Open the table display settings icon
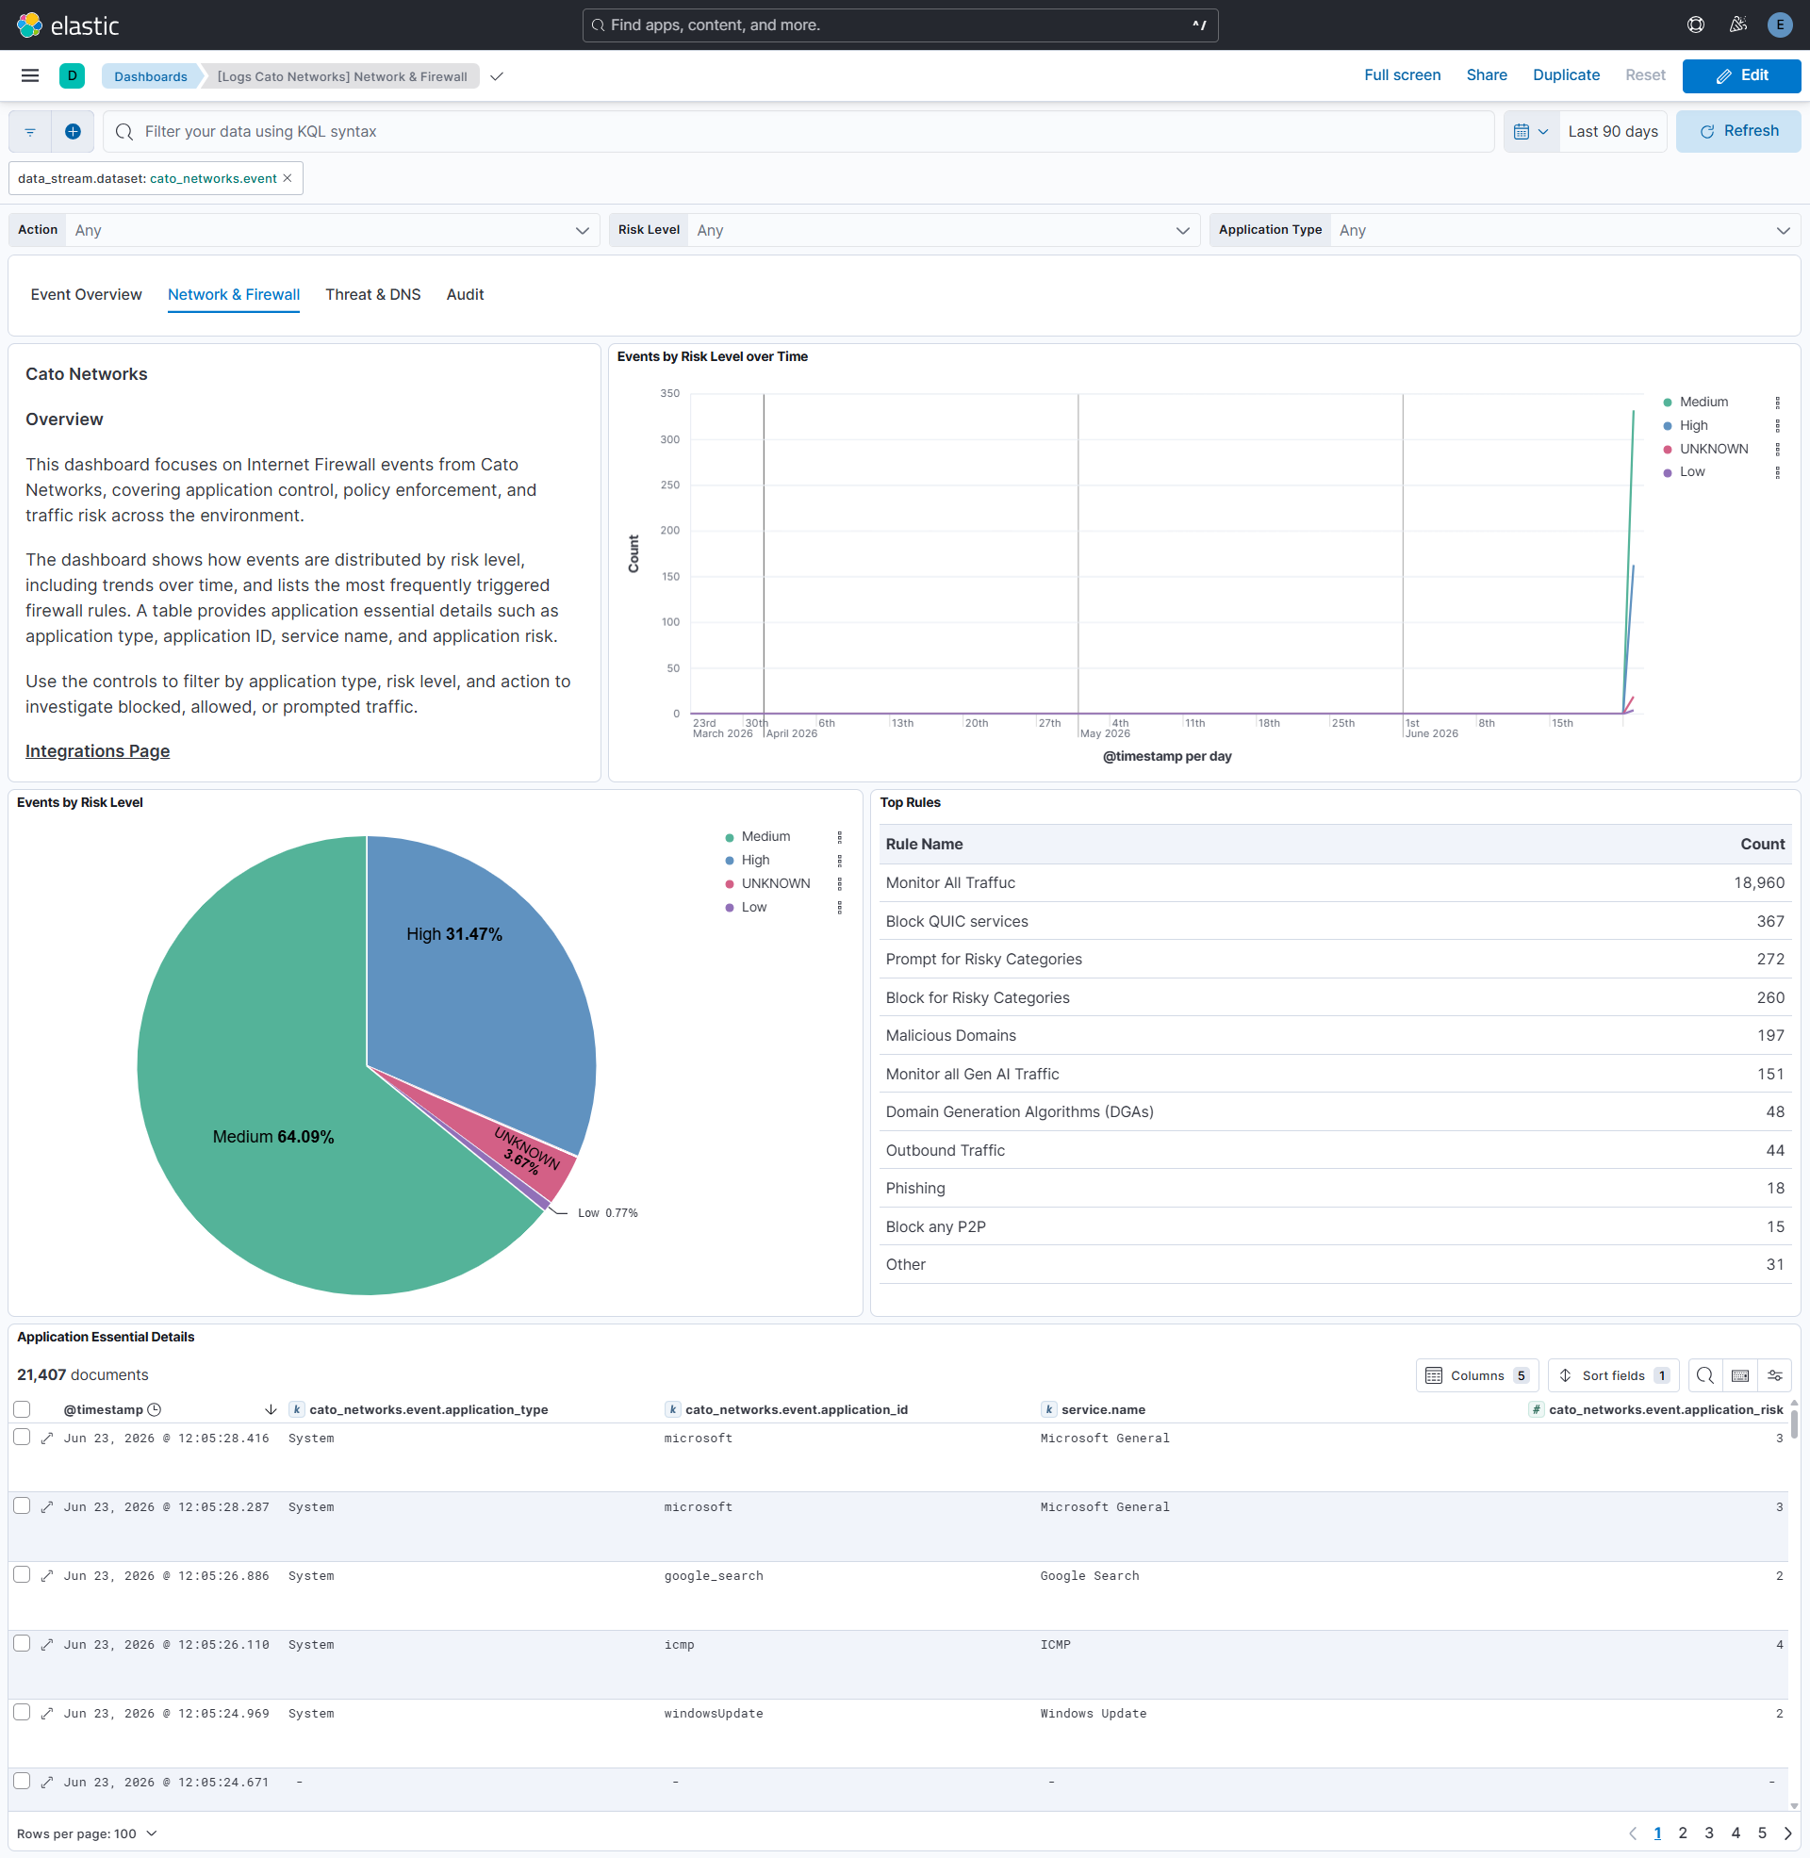This screenshot has width=1810, height=1858. point(1774,1375)
